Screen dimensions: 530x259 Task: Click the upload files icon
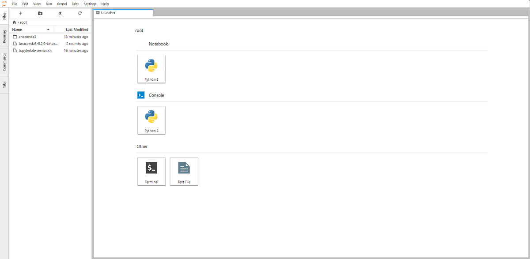60,13
